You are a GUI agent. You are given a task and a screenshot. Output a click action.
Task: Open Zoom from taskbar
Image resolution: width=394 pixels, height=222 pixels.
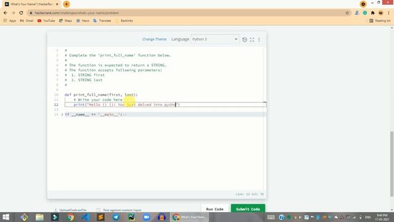pos(147,217)
